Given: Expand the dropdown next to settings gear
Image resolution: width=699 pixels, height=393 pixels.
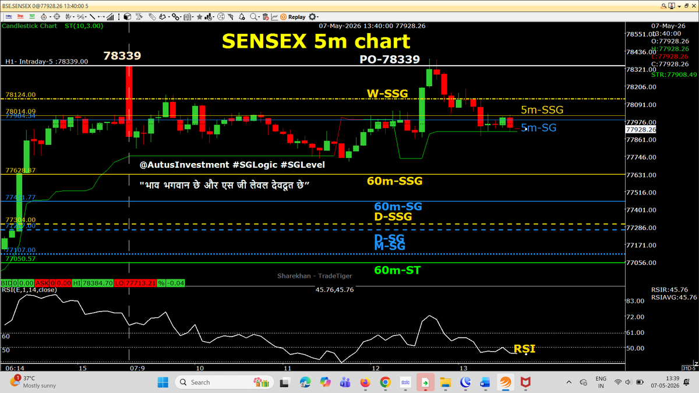Looking at the screenshot, I should click(x=318, y=17).
